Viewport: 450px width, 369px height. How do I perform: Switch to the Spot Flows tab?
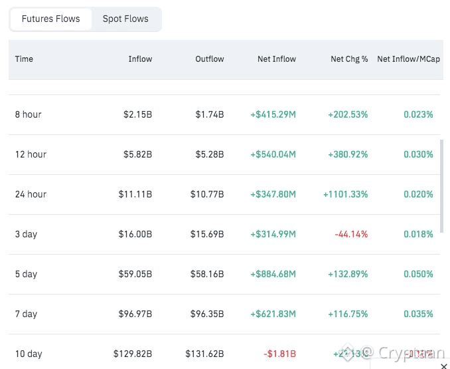125,19
